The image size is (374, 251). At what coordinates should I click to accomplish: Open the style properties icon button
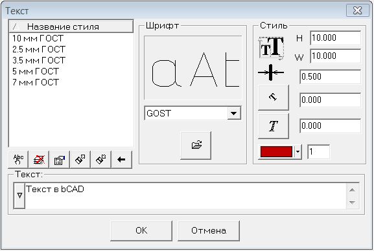click(x=60, y=159)
